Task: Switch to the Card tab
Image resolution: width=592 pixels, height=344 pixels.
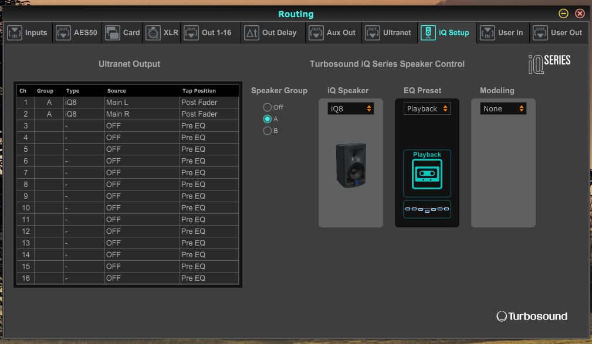Action: 122,33
